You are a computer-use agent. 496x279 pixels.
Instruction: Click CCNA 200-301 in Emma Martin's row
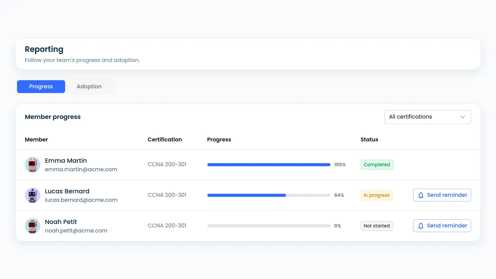tap(167, 164)
